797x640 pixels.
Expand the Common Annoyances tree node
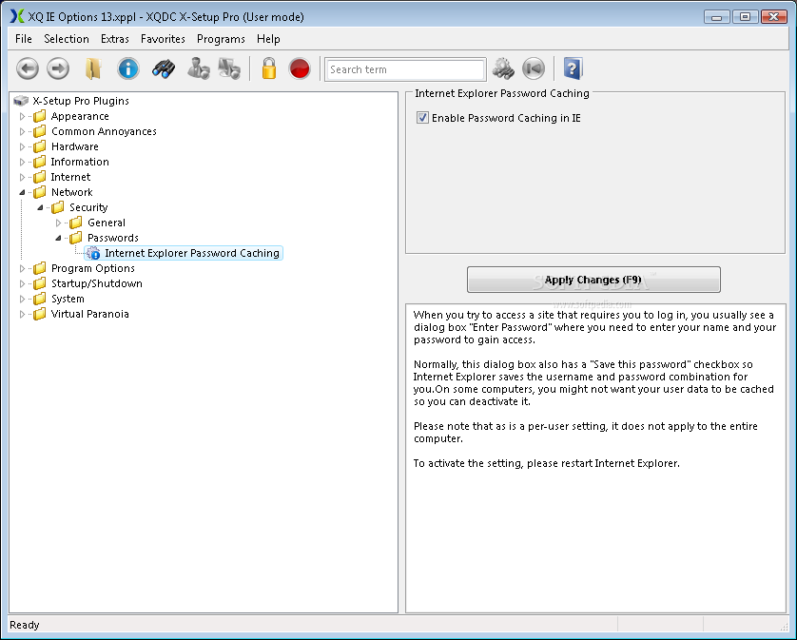(x=22, y=131)
